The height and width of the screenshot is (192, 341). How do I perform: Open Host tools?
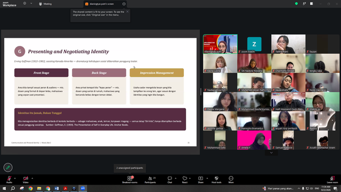point(216,180)
